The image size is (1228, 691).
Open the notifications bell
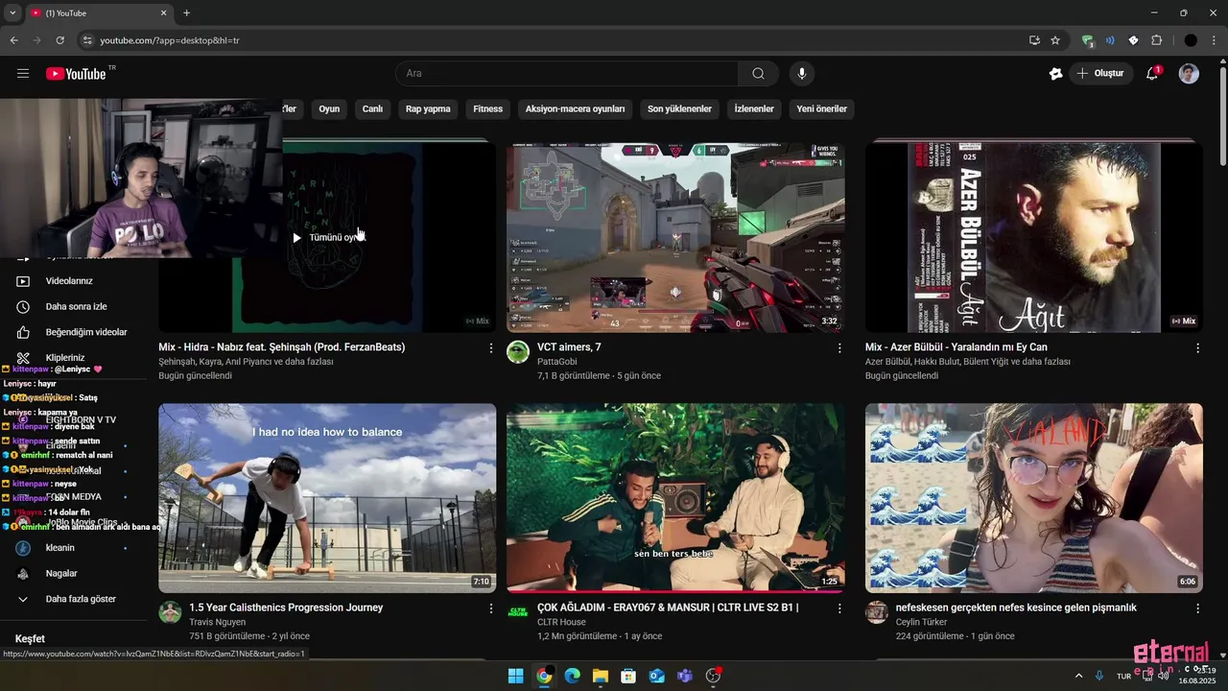[1153, 74]
